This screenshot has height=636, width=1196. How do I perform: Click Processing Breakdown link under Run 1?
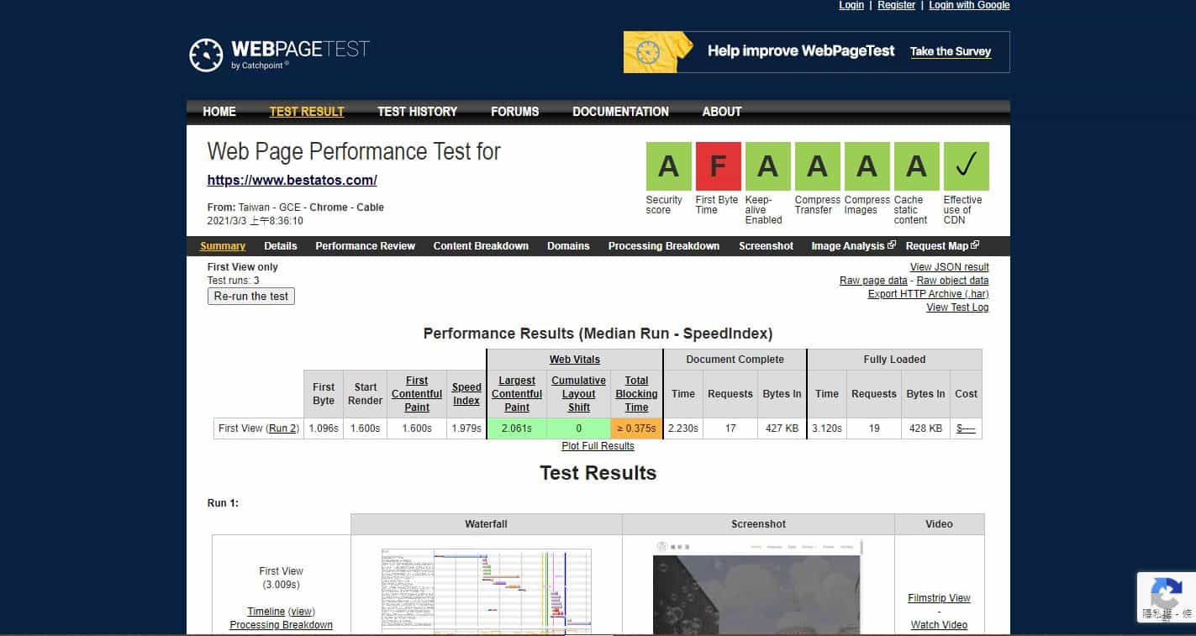[281, 625]
